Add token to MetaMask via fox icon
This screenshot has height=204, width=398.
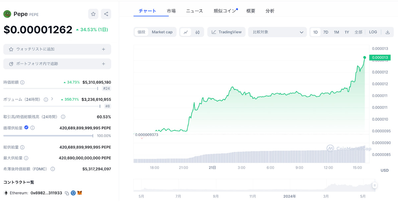pyautogui.click(x=80, y=193)
